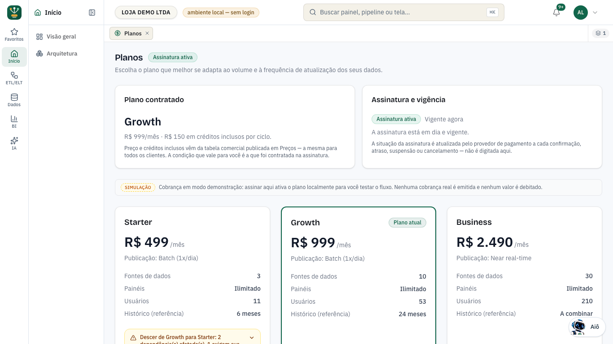Open the layers counter icon
This screenshot has width=613, height=344.
(x=601, y=33)
